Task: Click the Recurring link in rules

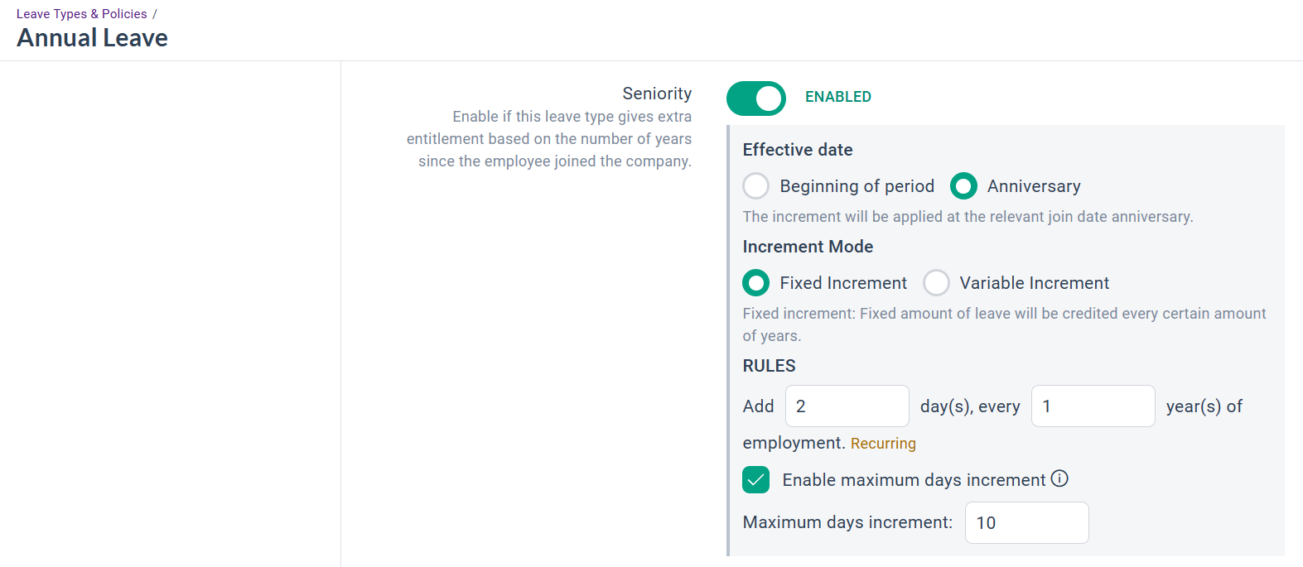Action: tap(883, 444)
